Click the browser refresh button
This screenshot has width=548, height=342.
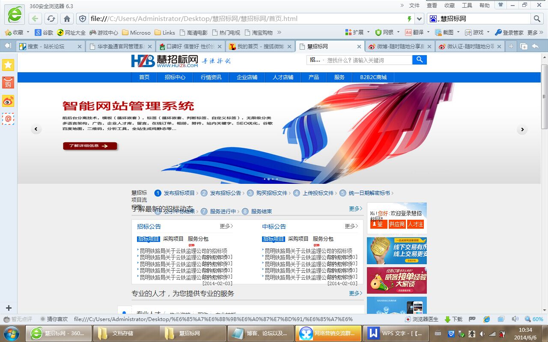pyautogui.click(x=51, y=19)
